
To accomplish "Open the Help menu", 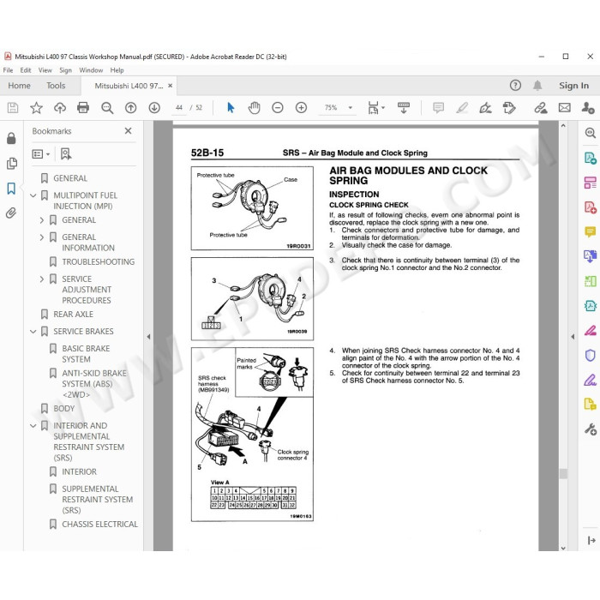I will pos(117,70).
